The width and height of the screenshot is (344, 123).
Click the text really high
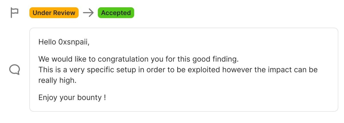(57, 81)
